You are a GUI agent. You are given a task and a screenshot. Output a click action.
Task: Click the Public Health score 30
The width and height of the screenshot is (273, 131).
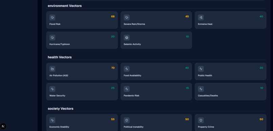261,68
